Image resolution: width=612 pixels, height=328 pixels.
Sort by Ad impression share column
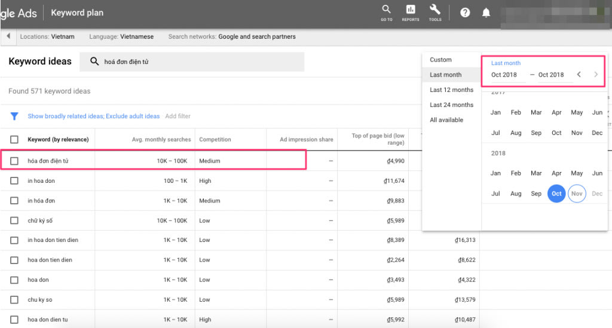click(x=307, y=140)
